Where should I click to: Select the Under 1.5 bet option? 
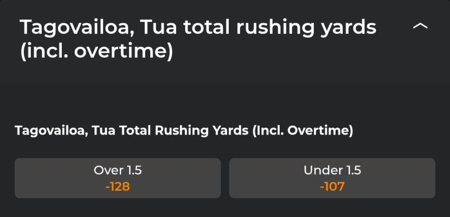point(332,178)
